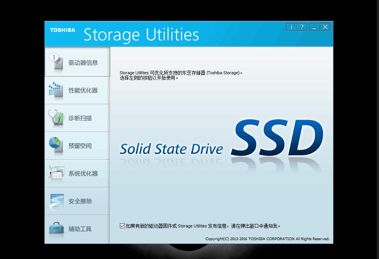Click the stethoscope diagnostic icon
Image resolution: width=379 pixels, height=259 pixels.
click(x=56, y=118)
